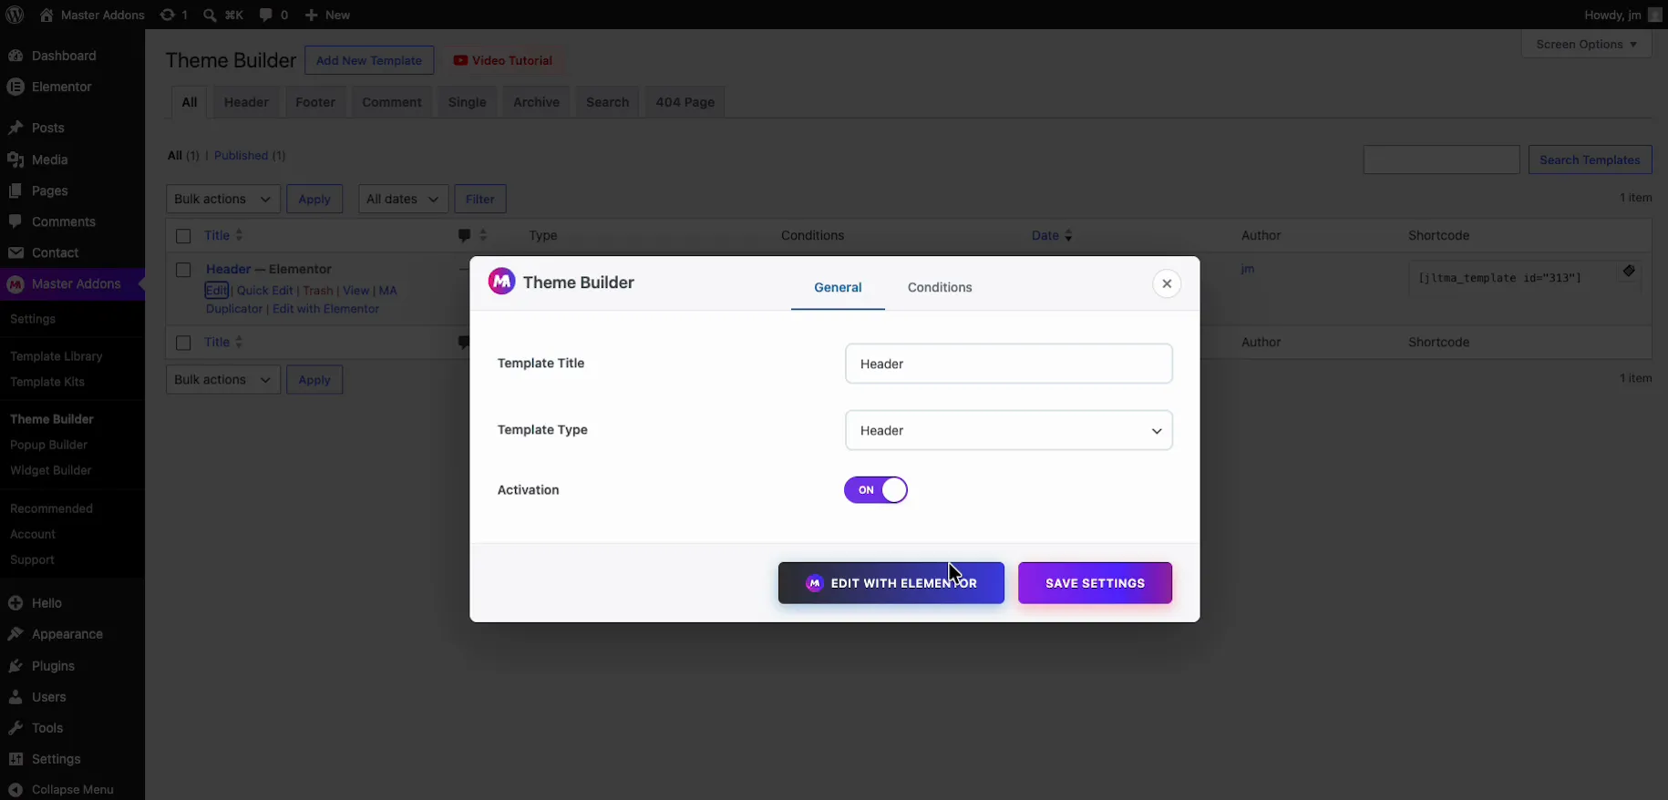Open the Template Type dropdown
Viewport: 1668px width, 800px height.
pyautogui.click(x=1009, y=430)
